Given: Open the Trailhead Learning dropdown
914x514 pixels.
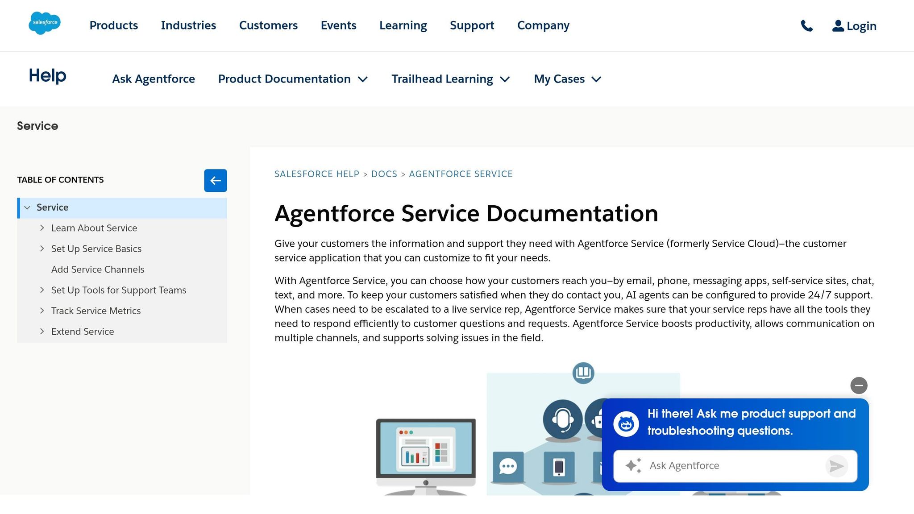Looking at the screenshot, I should 451,79.
